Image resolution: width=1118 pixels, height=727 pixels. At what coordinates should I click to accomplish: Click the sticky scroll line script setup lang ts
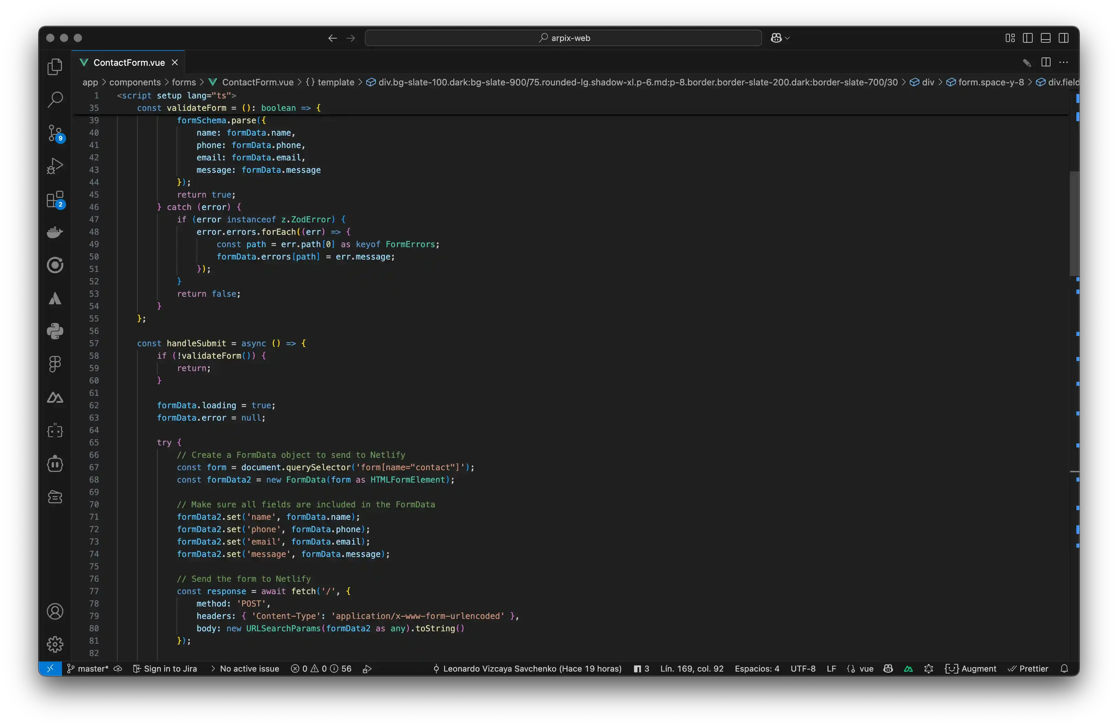(177, 95)
